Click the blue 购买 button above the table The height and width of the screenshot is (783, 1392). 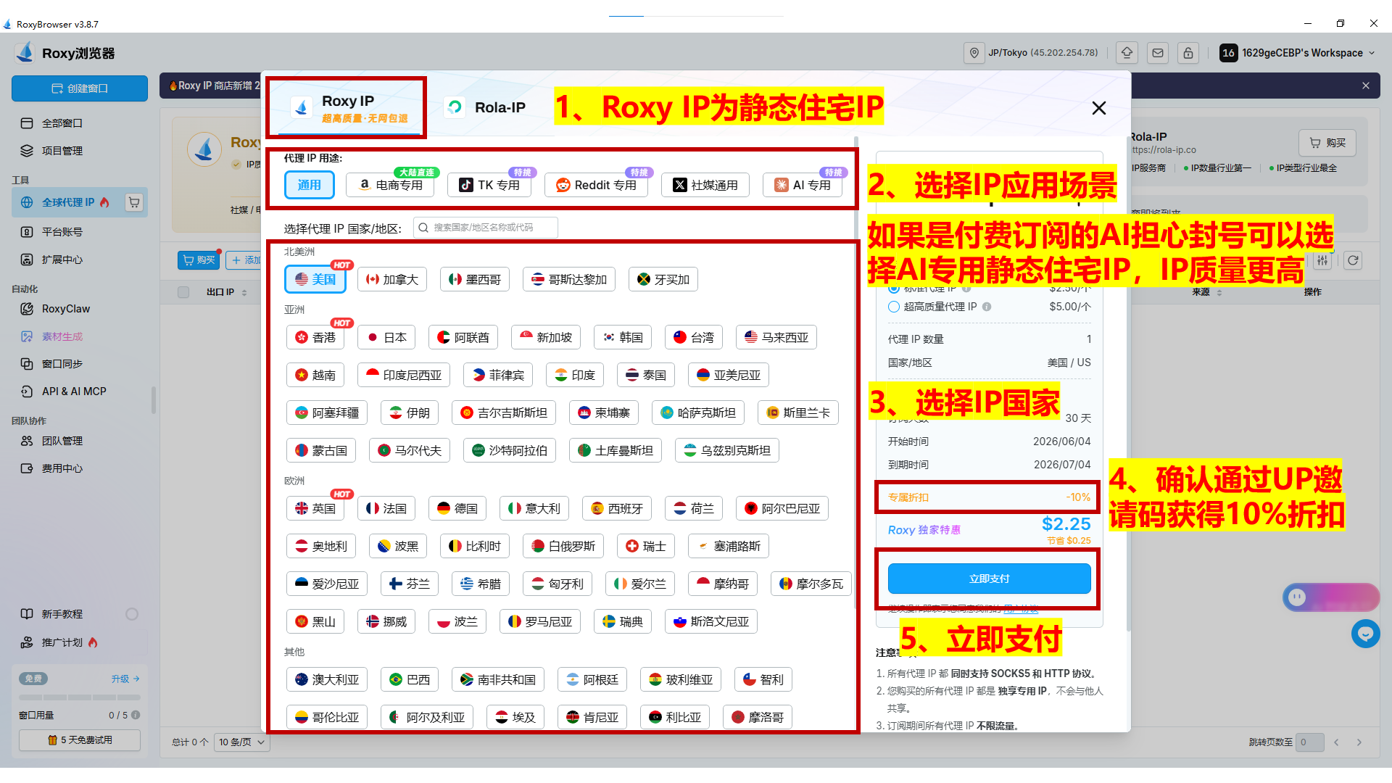(x=199, y=260)
